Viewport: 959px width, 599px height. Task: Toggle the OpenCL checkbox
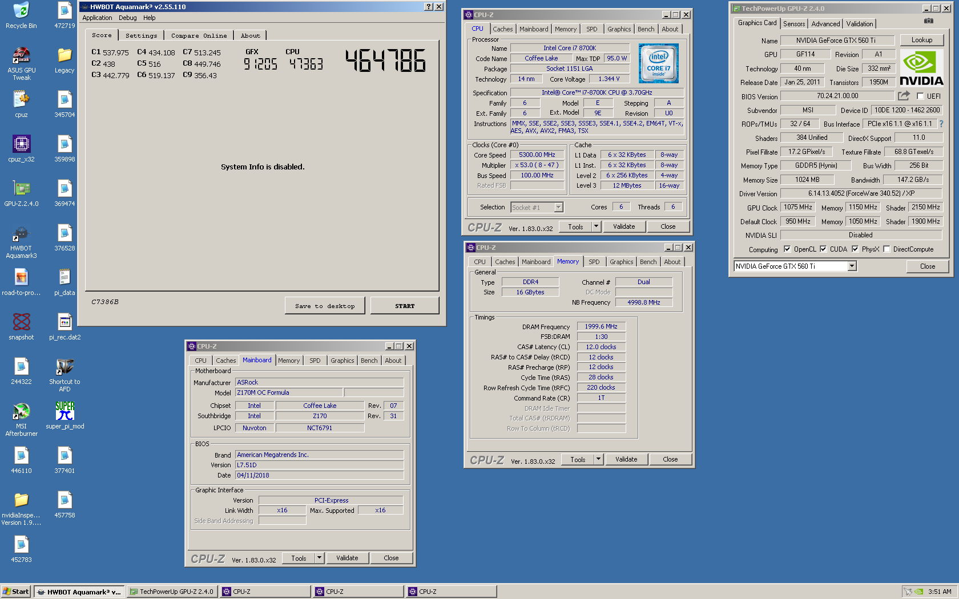787,249
